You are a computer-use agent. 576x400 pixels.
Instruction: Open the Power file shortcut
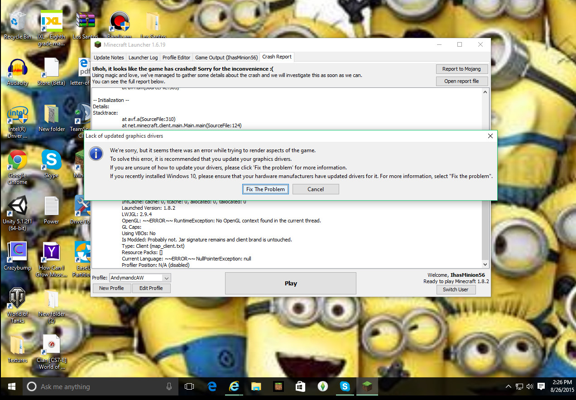pos(51,211)
